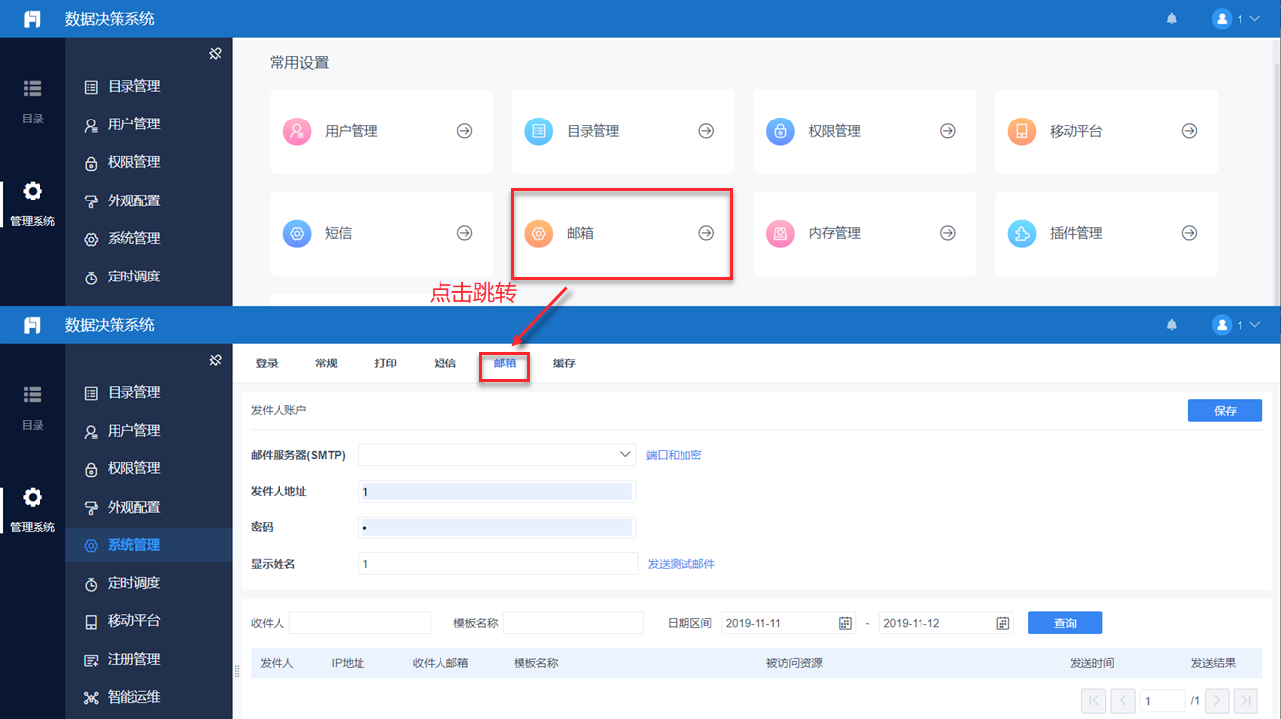Click the 发送结果 column header
This screenshot has height=719, width=1281.
[x=1213, y=663]
